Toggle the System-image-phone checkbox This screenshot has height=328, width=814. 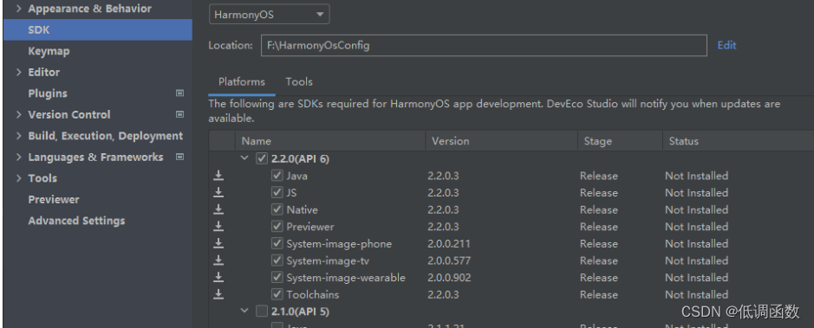click(277, 243)
